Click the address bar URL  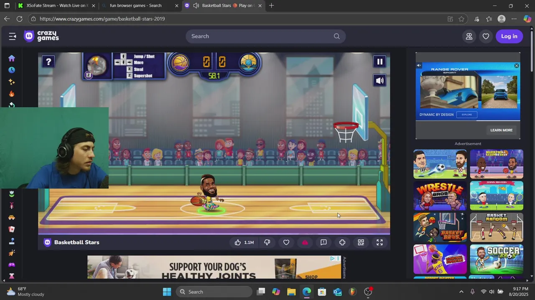(102, 19)
